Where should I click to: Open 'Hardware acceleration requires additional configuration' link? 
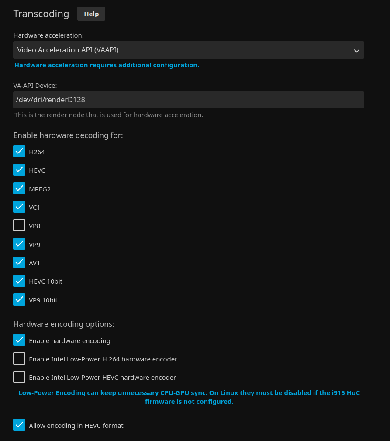click(x=107, y=65)
